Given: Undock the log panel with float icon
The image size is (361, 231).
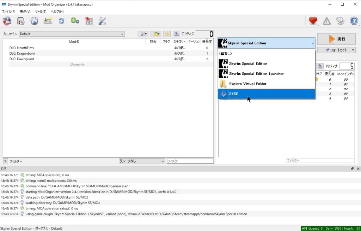Looking at the screenshot, I should click(x=352, y=169).
